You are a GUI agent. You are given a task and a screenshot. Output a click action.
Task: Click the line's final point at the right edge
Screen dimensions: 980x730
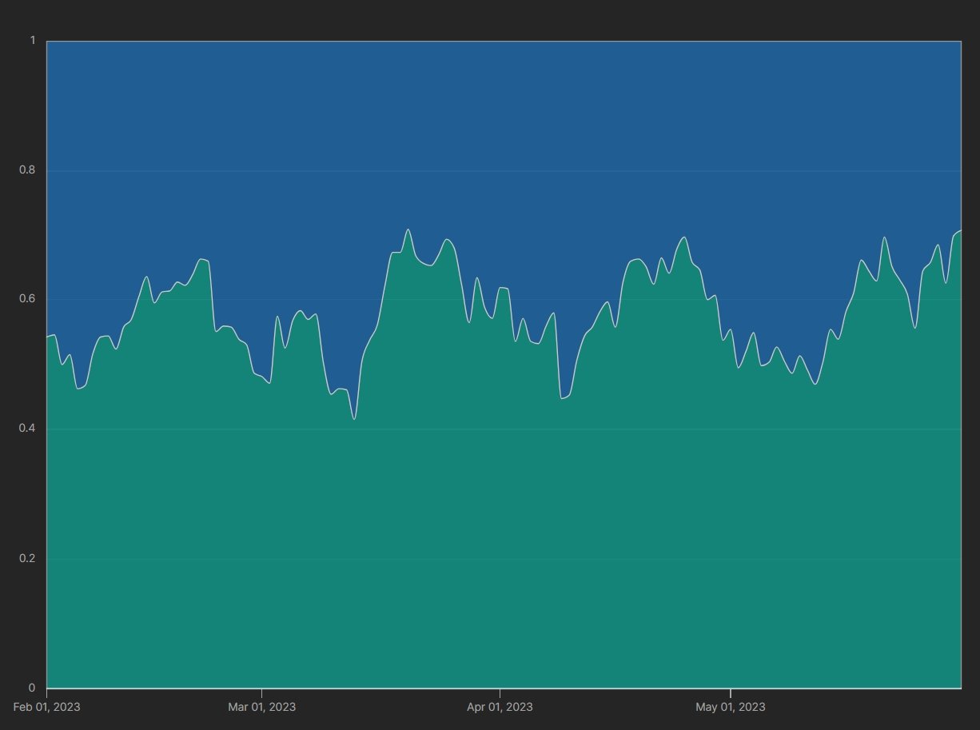pos(960,231)
